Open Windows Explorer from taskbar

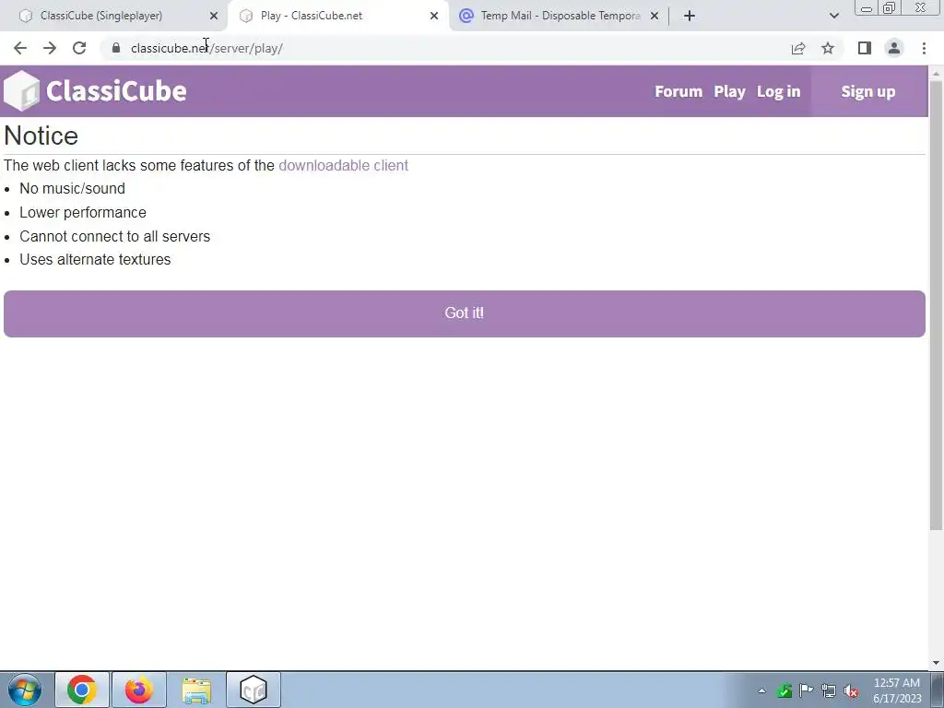pyautogui.click(x=196, y=690)
